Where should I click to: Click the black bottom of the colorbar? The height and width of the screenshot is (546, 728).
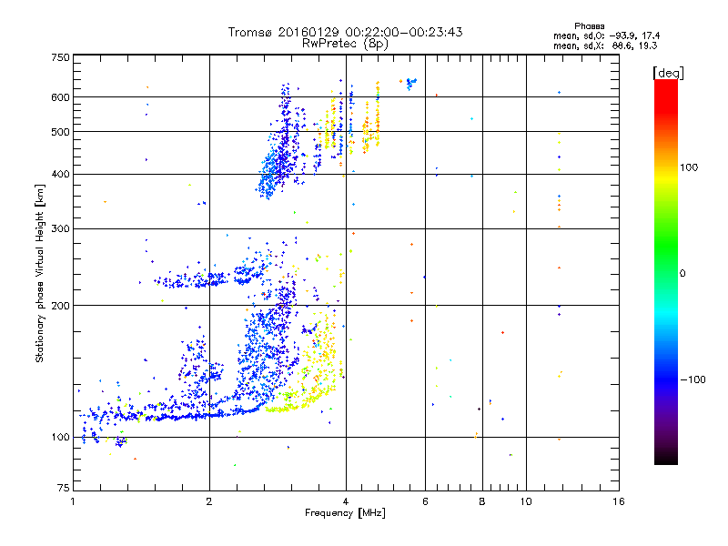[666, 458]
